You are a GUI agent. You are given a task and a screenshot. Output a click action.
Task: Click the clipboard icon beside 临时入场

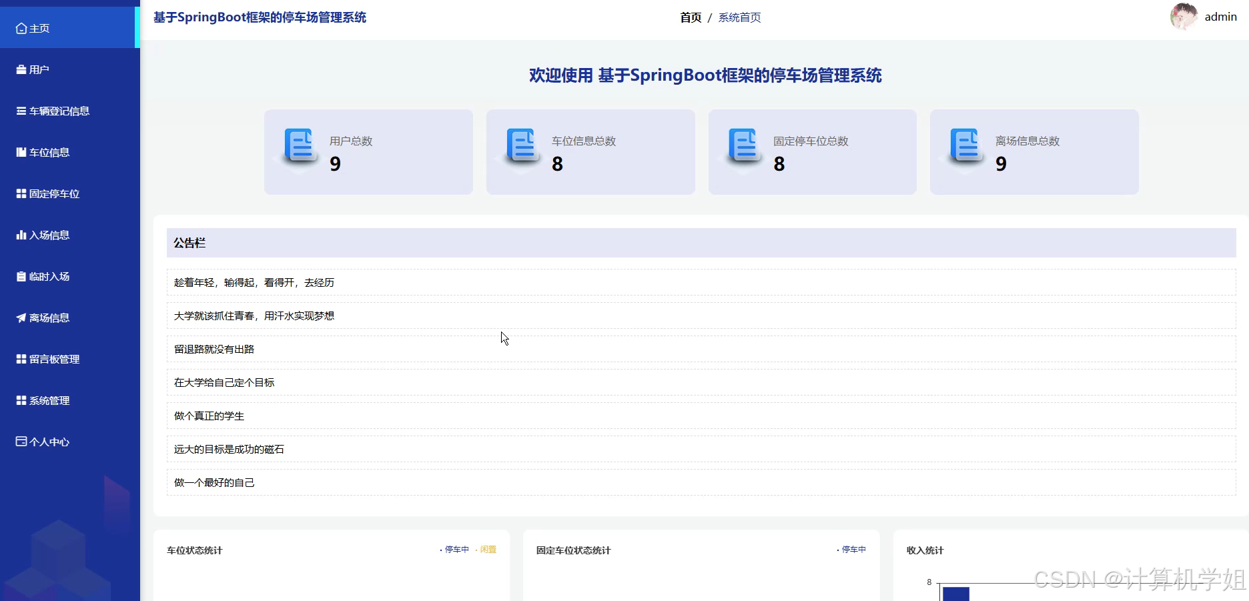pos(21,276)
